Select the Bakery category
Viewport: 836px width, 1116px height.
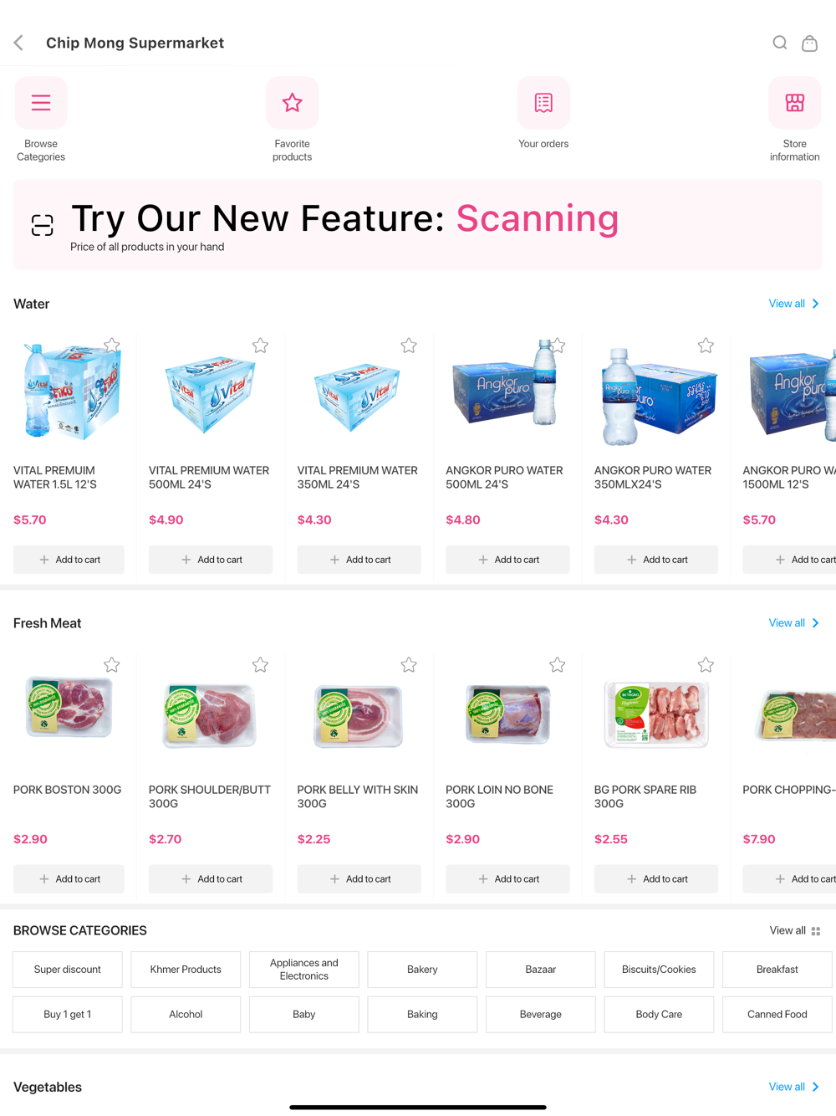422,970
